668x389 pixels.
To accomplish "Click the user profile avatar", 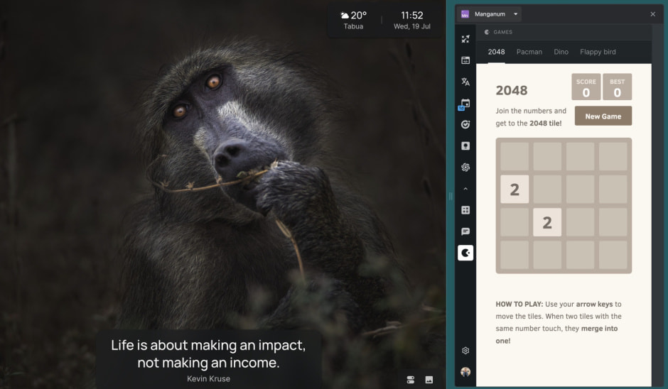I will point(465,372).
